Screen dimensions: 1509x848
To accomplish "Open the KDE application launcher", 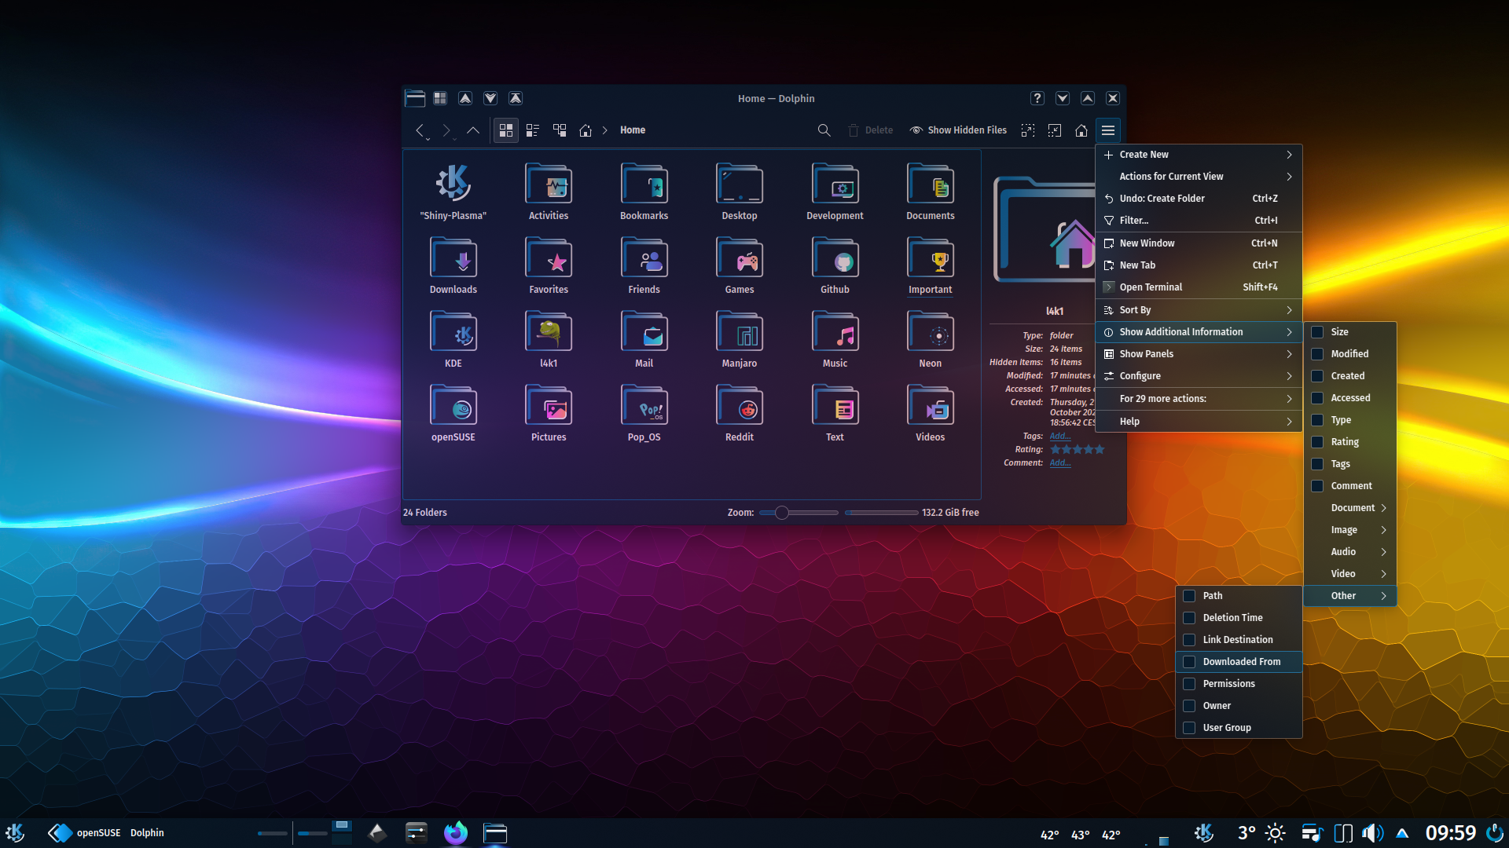I will pyautogui.click(x=16, y=833).
